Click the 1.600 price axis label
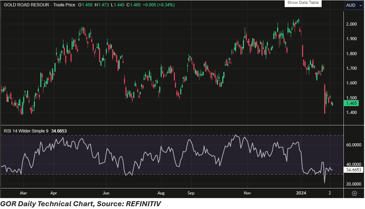This screenshot has width=365, height=209. 352,83
